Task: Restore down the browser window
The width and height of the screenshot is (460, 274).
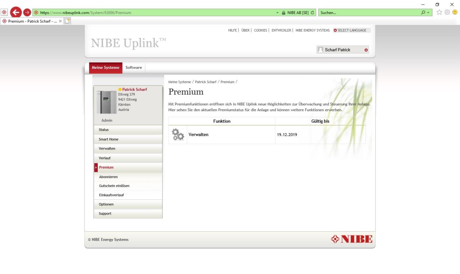Action: (x=437, y=4)
